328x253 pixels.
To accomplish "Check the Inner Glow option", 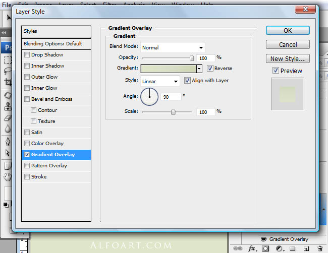I will pos(27,88).
